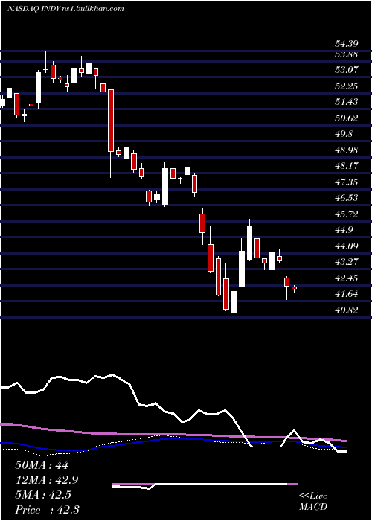
Task: Click the 42.45 price axis label
Action: coord(346,278)
